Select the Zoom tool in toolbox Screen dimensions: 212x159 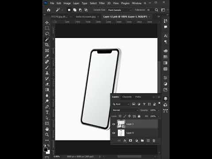47,135
